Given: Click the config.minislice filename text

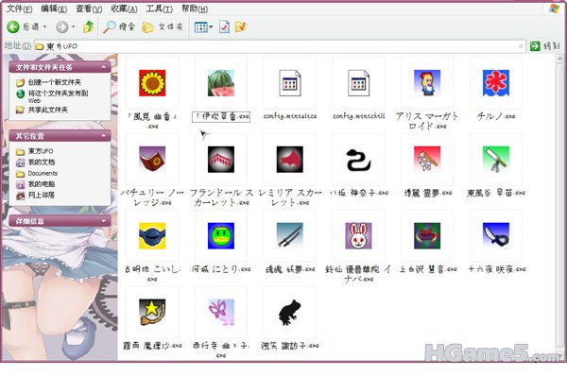Looking at the screenshot, I should click(290, 116).
